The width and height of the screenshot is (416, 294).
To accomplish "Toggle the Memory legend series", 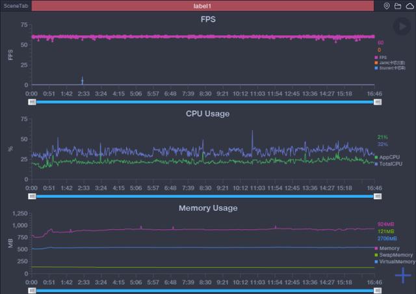I will tap(387, 248).
